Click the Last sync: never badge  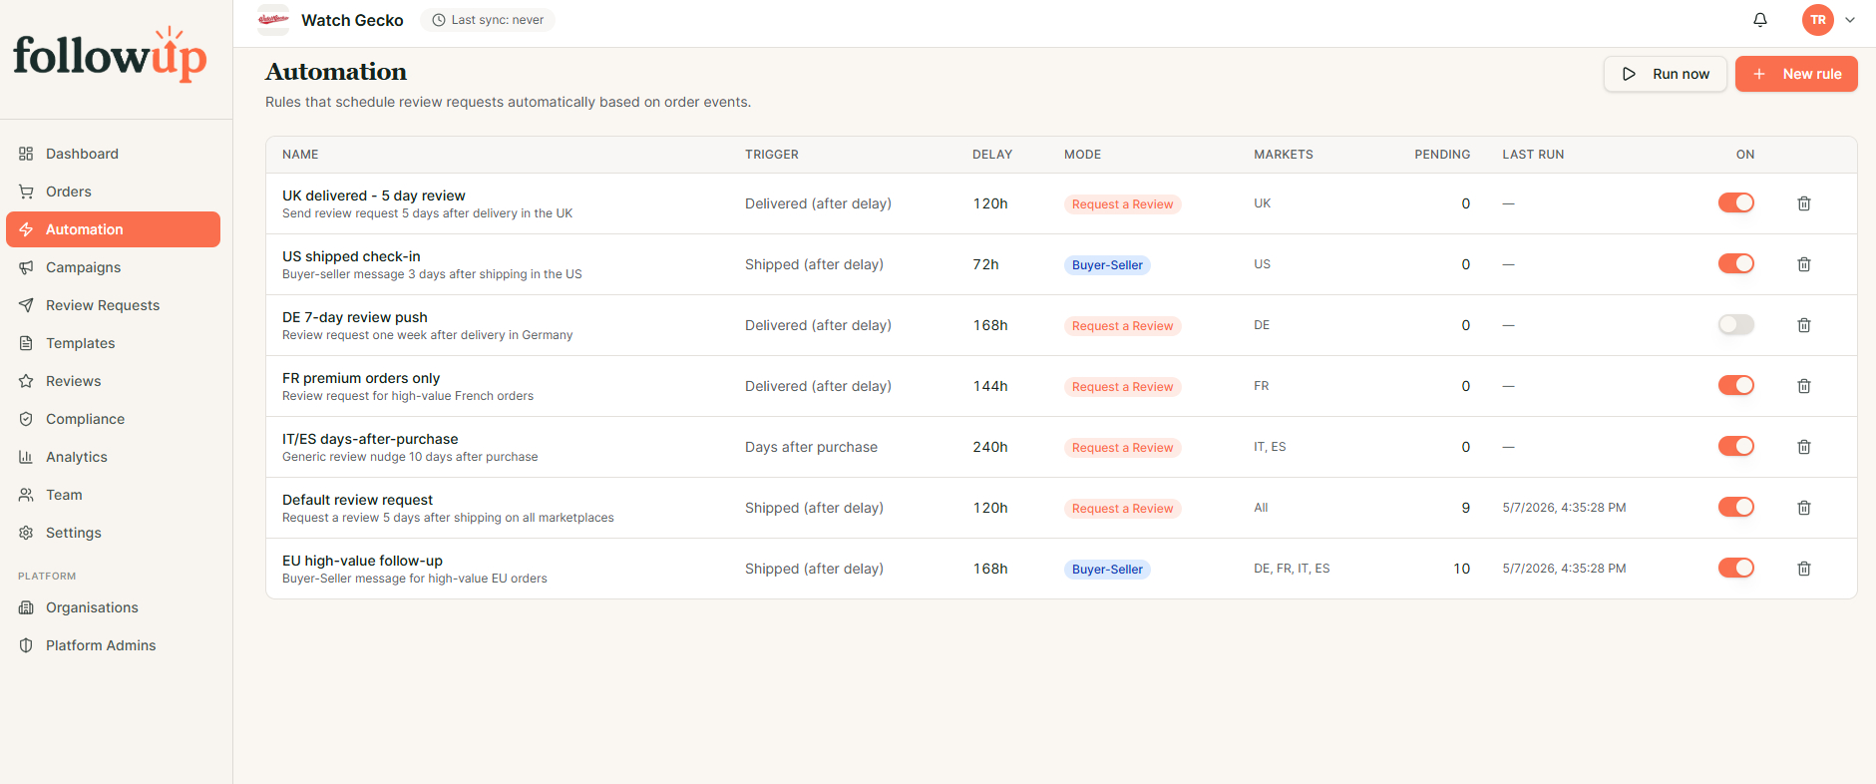pyautogui.click(x=488, y=20)
